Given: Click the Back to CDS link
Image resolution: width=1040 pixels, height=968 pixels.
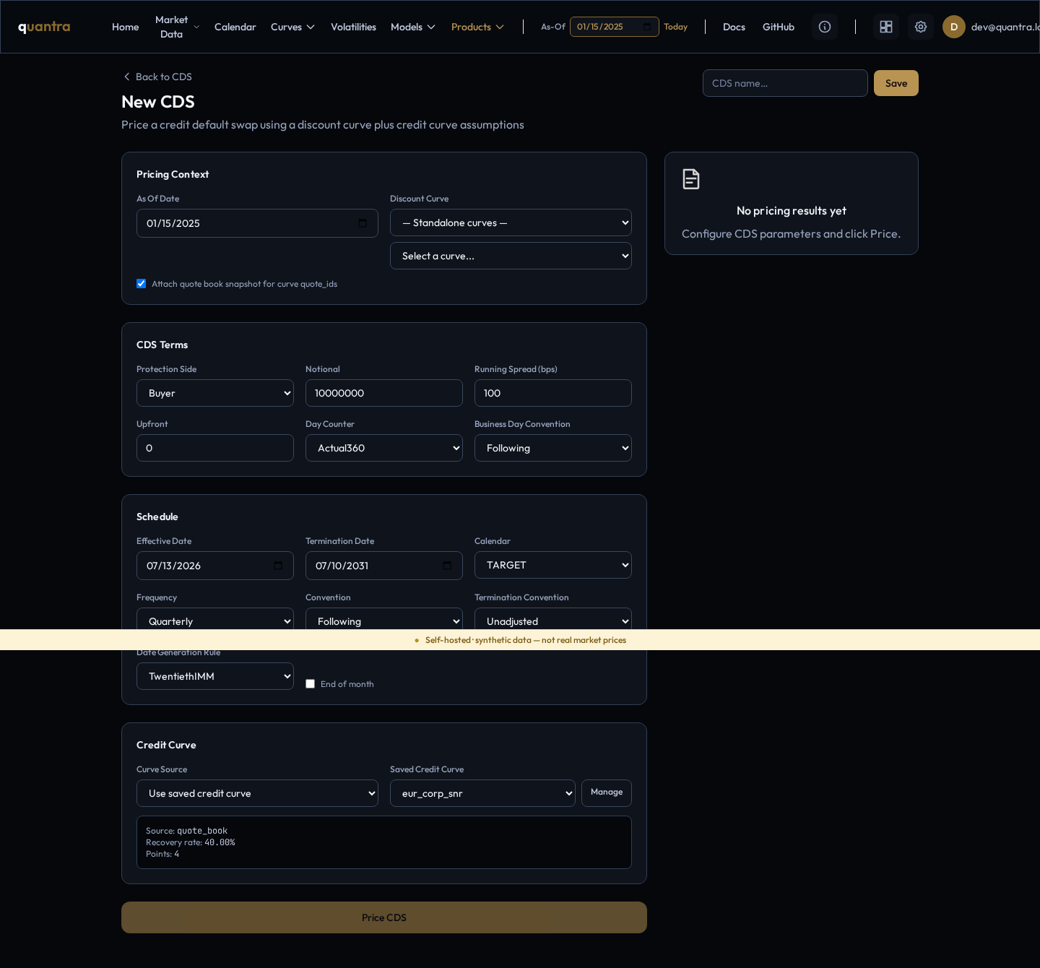Looking at the screenshot, I should click(157, 77).
